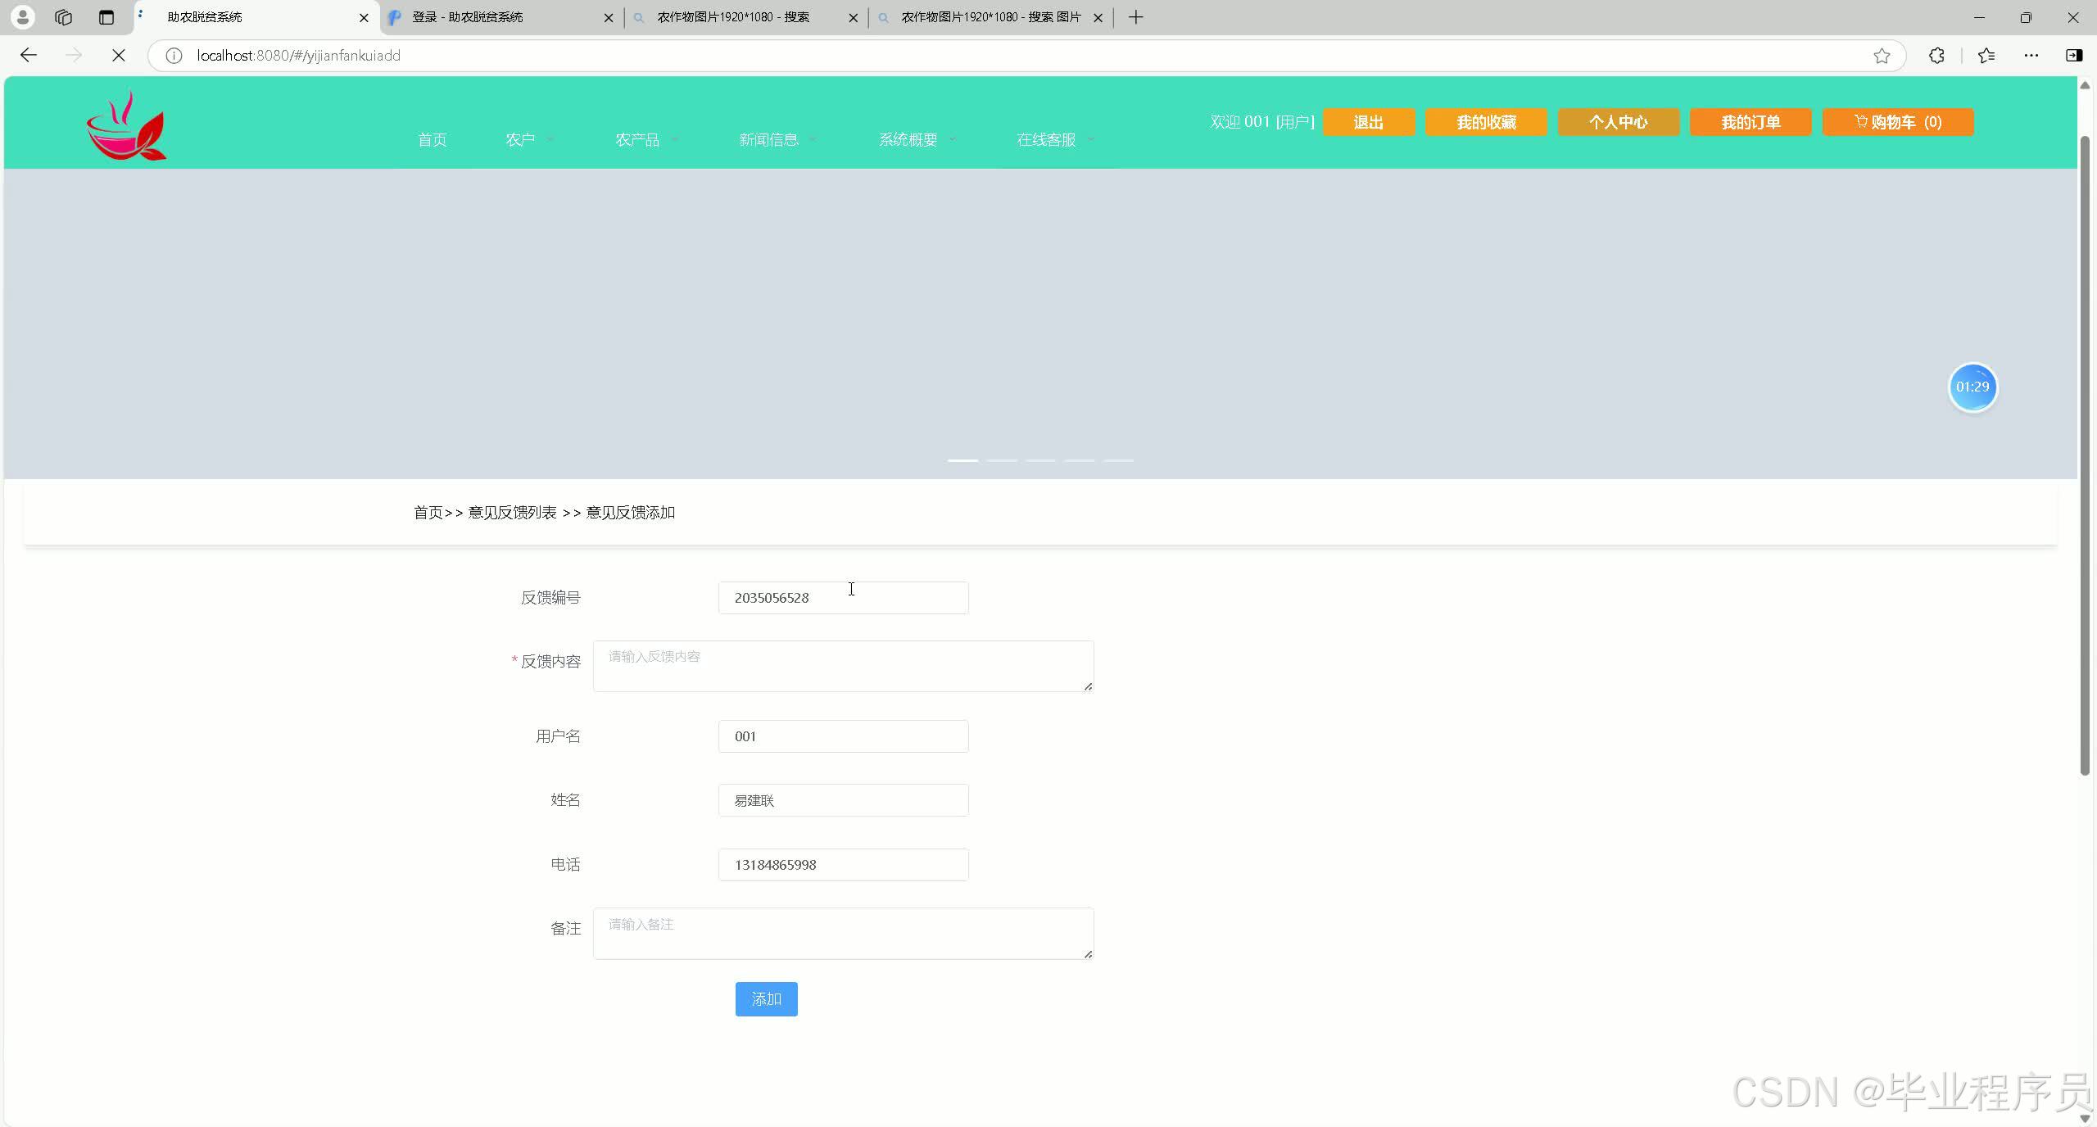Expand the 新闻信息 navigation dropdown
The width and height of the screenshot is (2097, 1127).
click(777, 140)
